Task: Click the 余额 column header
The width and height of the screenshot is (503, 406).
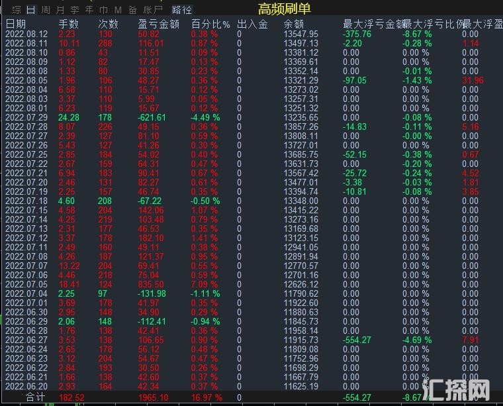Action: tap(293, 25)
